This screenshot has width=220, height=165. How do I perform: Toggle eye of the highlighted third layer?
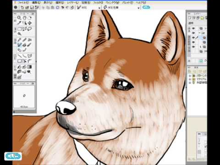point(193,38)
